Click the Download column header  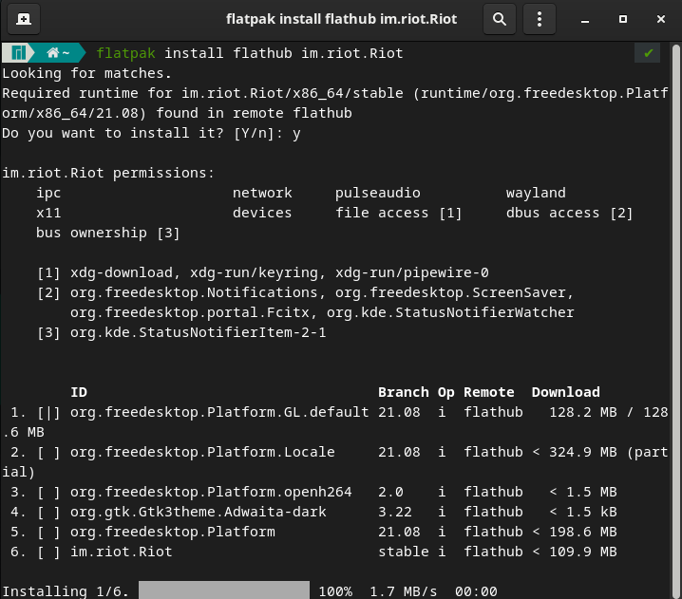click(565, 392)
